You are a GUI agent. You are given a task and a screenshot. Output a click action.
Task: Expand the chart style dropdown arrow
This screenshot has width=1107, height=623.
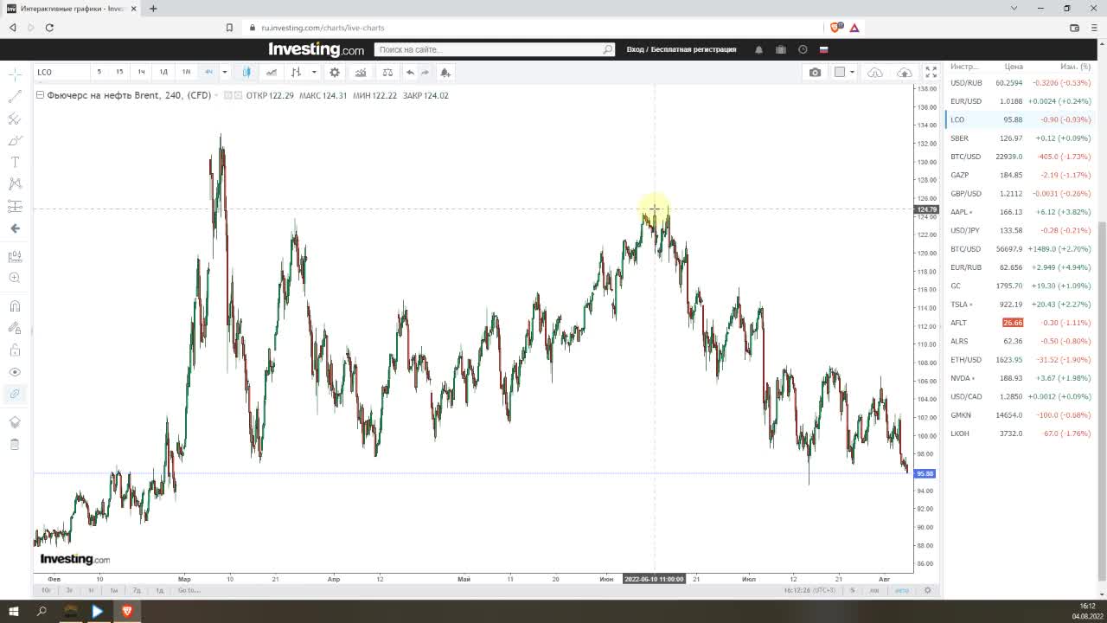pos(314,72)
